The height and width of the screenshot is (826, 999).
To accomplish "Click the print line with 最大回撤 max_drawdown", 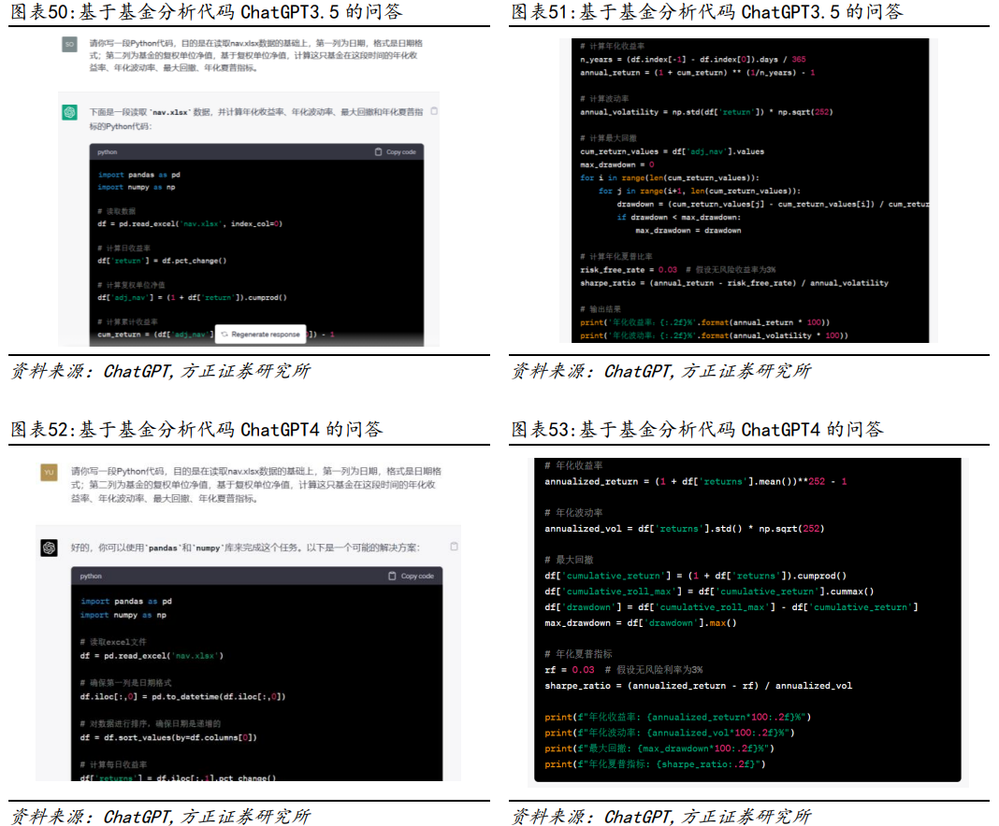I will coord(659,749).
